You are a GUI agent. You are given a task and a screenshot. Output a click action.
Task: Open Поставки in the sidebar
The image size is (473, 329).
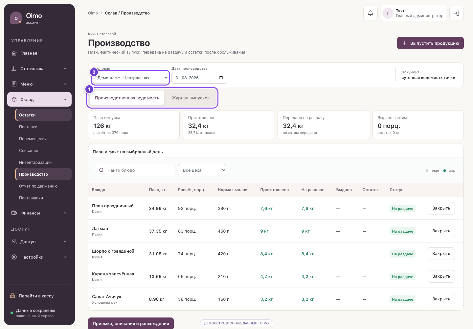[x=43, y=127]
